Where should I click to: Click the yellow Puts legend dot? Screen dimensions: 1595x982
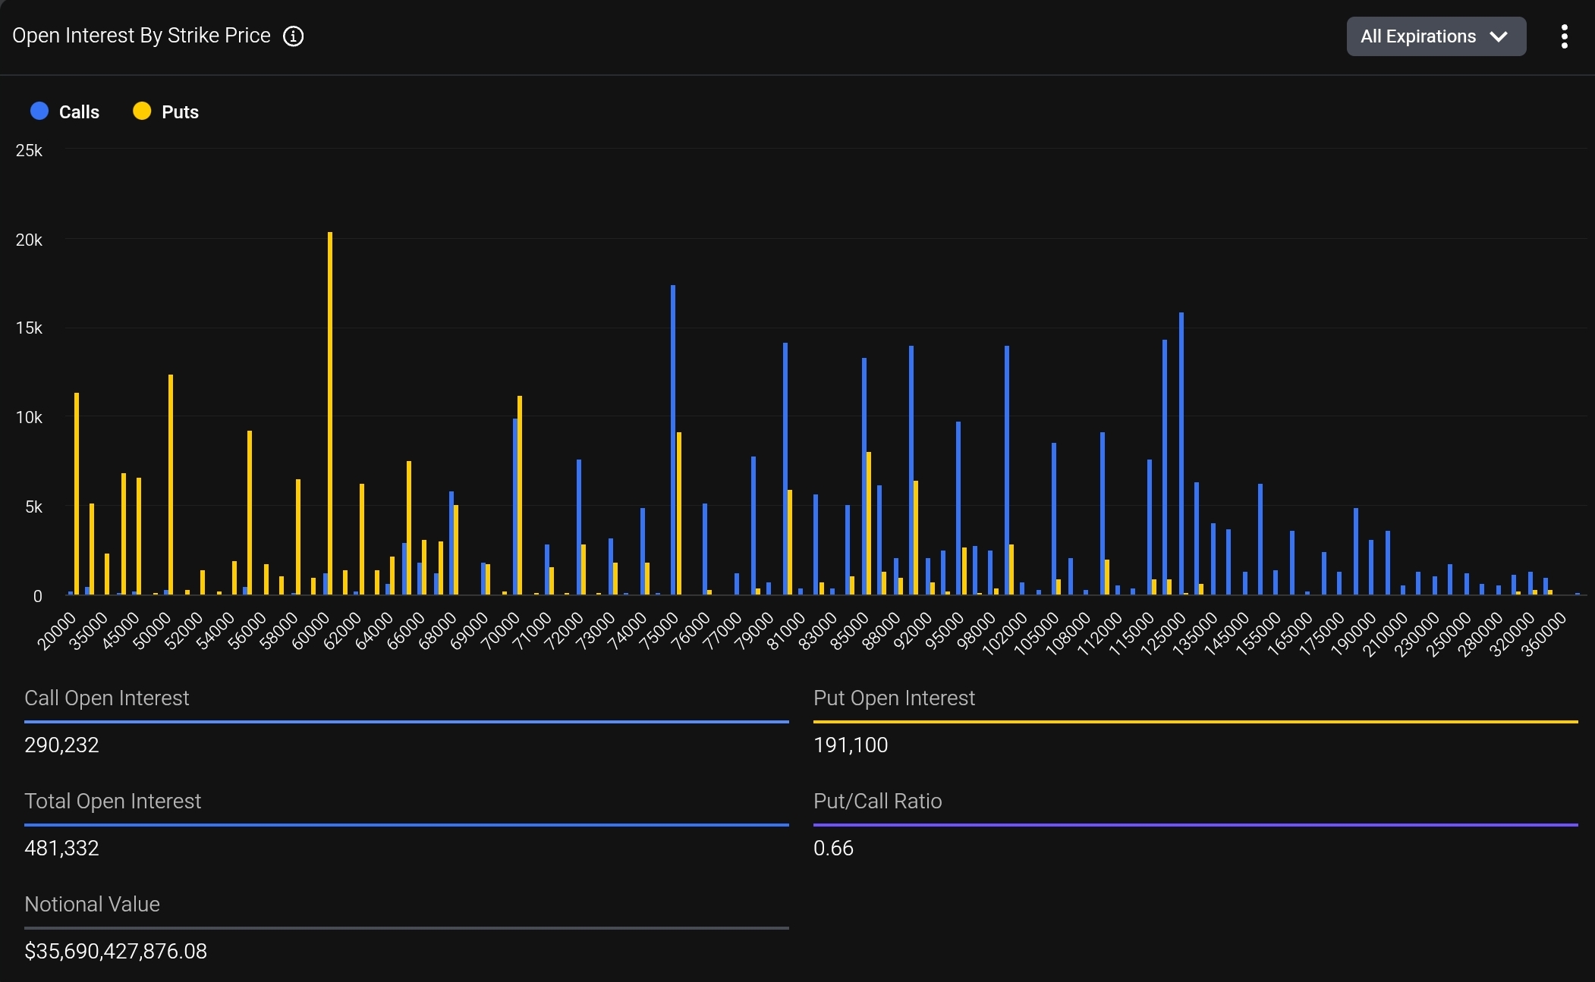142,111
